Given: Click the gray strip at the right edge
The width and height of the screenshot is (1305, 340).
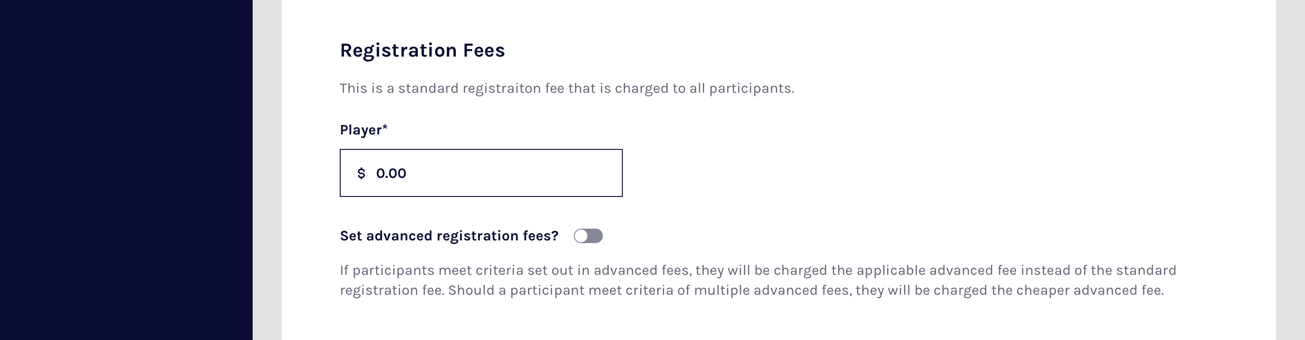Looking at the screenshot, I should (1290, 170).
